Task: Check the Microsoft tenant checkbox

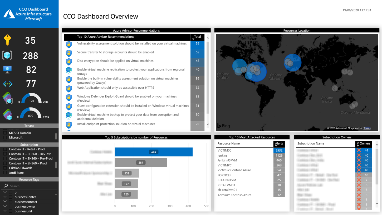Action: pos(5,137)
